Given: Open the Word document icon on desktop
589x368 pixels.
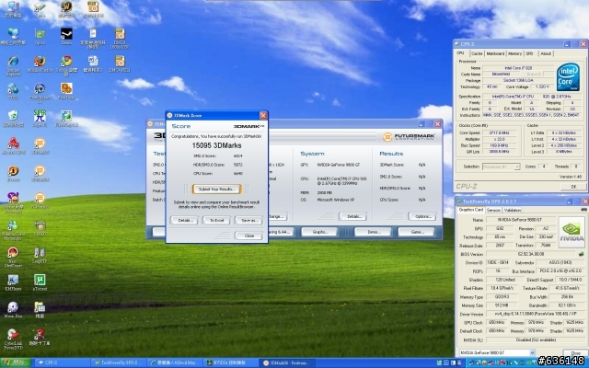Looking at the screenshot, I should click(93, 63).
